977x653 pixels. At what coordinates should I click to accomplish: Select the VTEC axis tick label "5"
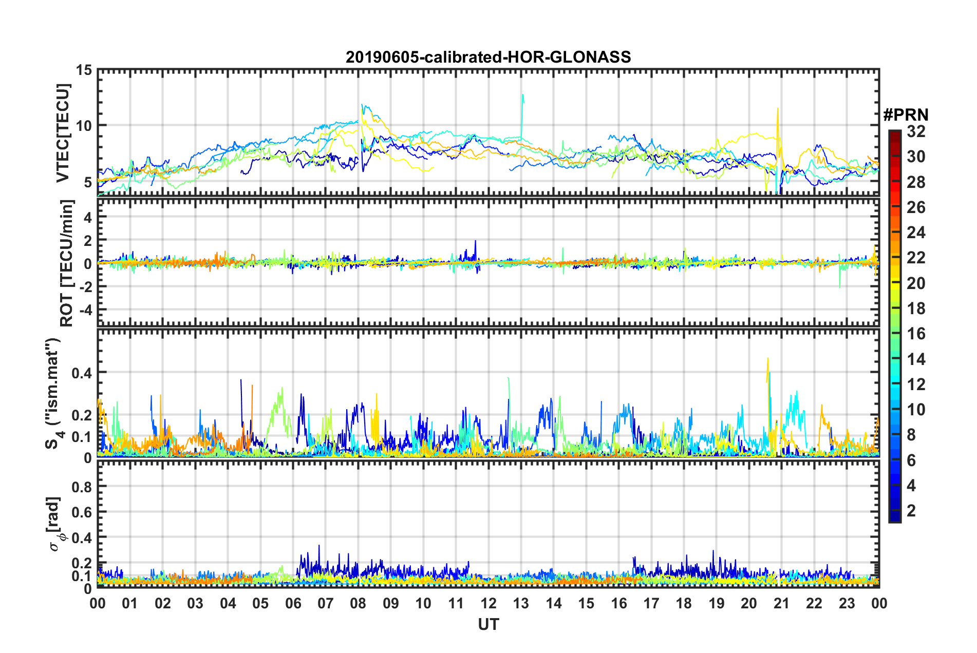[x=88, y=182]
